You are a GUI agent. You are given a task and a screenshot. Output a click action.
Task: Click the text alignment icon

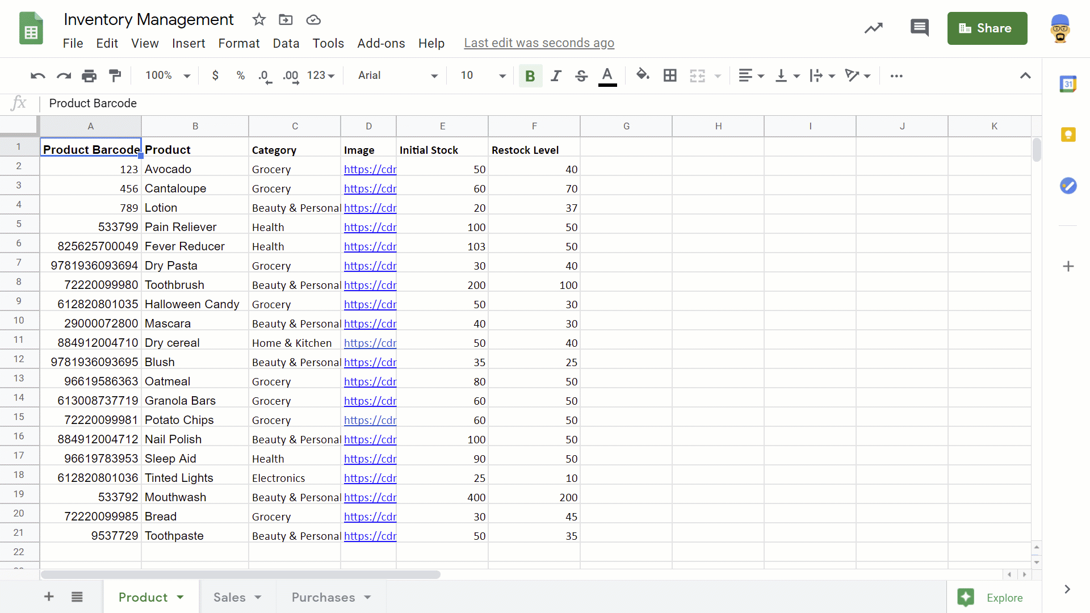coord(745,75)
